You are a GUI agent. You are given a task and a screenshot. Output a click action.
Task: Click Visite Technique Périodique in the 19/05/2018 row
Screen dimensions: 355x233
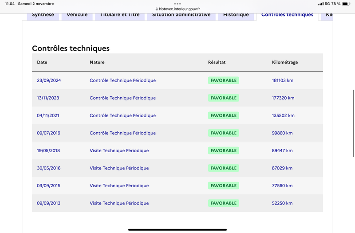[119, 150]
